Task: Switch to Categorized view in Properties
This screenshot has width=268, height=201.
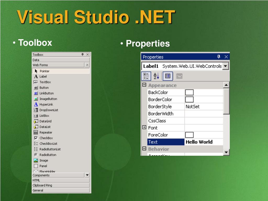Action: [x=146, y=76]
